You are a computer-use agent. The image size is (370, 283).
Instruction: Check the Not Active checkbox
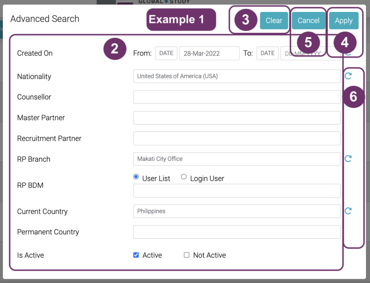click(x=187, y=255)
